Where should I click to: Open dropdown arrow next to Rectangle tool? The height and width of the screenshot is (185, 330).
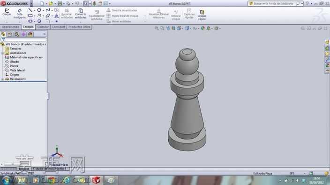coord(35,16)
